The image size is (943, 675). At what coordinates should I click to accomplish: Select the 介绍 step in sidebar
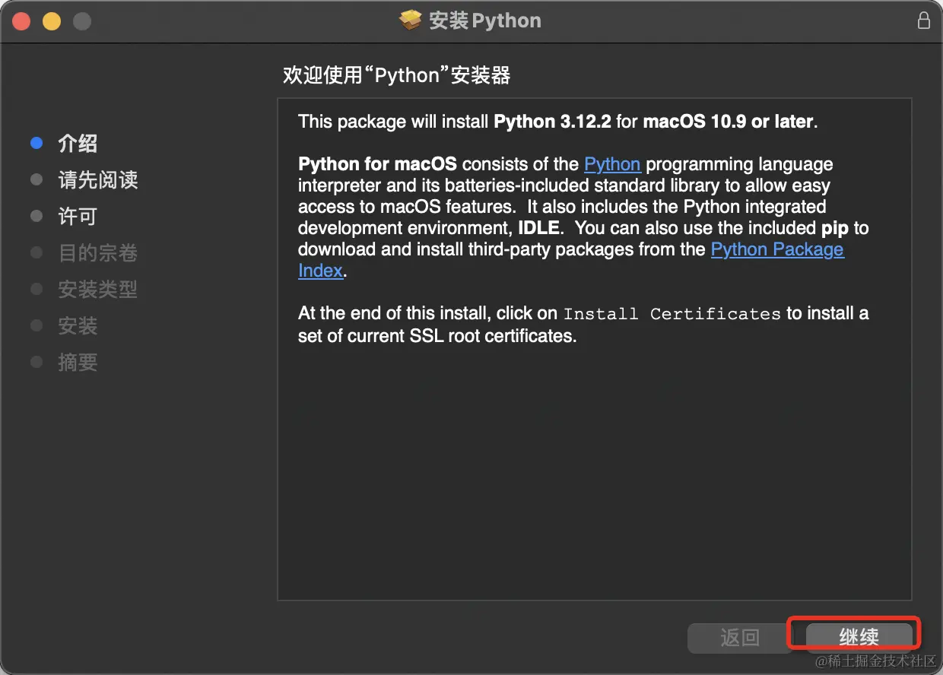(78, 144)
